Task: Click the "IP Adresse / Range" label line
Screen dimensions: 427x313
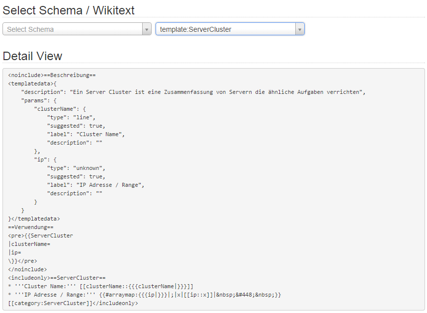Action: pos(95,185)
